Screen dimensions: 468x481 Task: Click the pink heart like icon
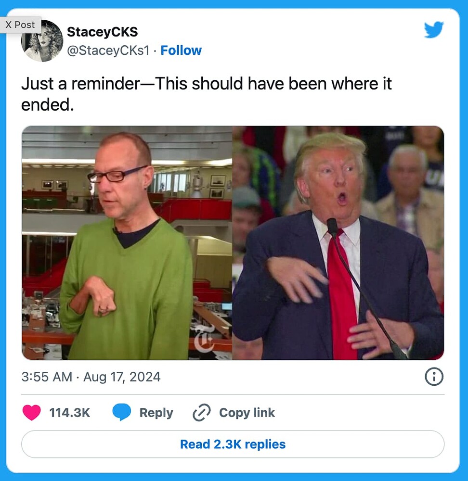32,412
